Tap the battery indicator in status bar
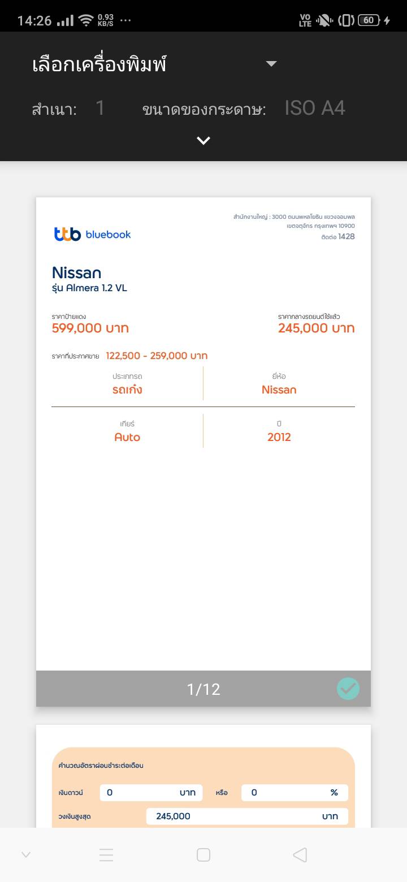Image resolution: width=407 pixels, height=882 pixels. 369,20
